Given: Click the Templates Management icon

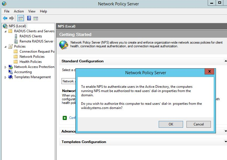Looking at the screenshot, I should (10, 77).
